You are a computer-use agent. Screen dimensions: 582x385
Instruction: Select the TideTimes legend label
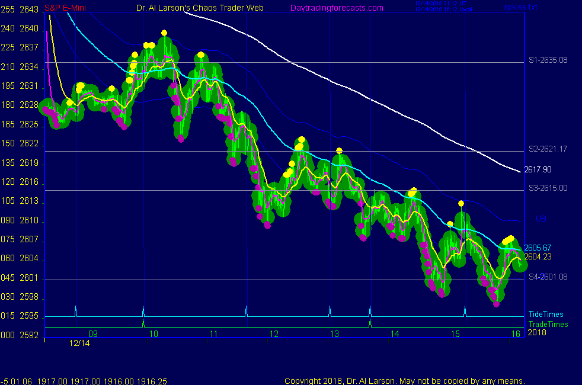tap(546, 314)
